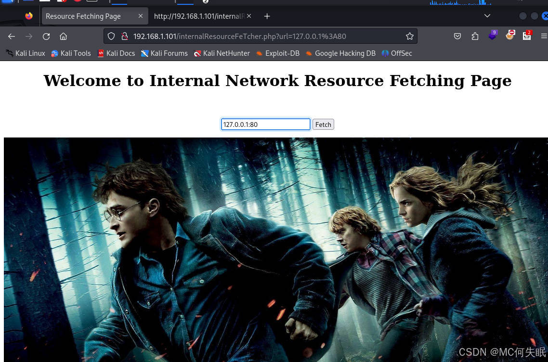Click the address bar URL text
The image size is (548, 362).
click(240, 36)
